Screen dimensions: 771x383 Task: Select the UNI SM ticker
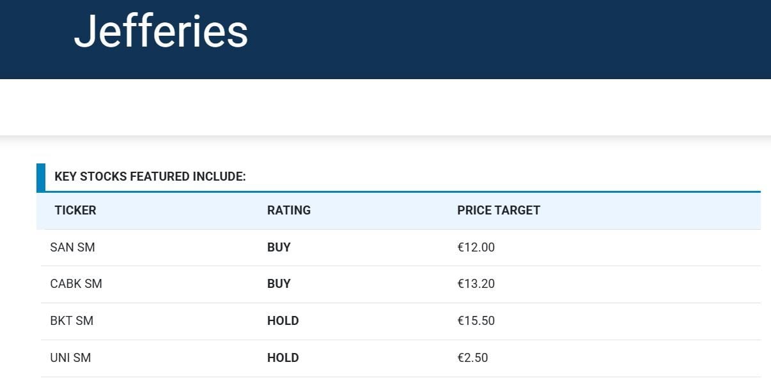[x=70, y=358]
